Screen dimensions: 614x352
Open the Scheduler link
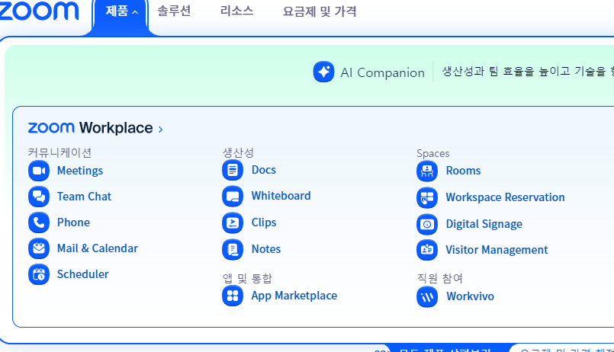coord(82,274)
